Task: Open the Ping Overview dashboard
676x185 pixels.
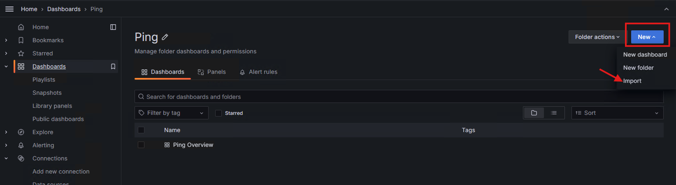Action: pyautogui.click(x=193, y=145)
